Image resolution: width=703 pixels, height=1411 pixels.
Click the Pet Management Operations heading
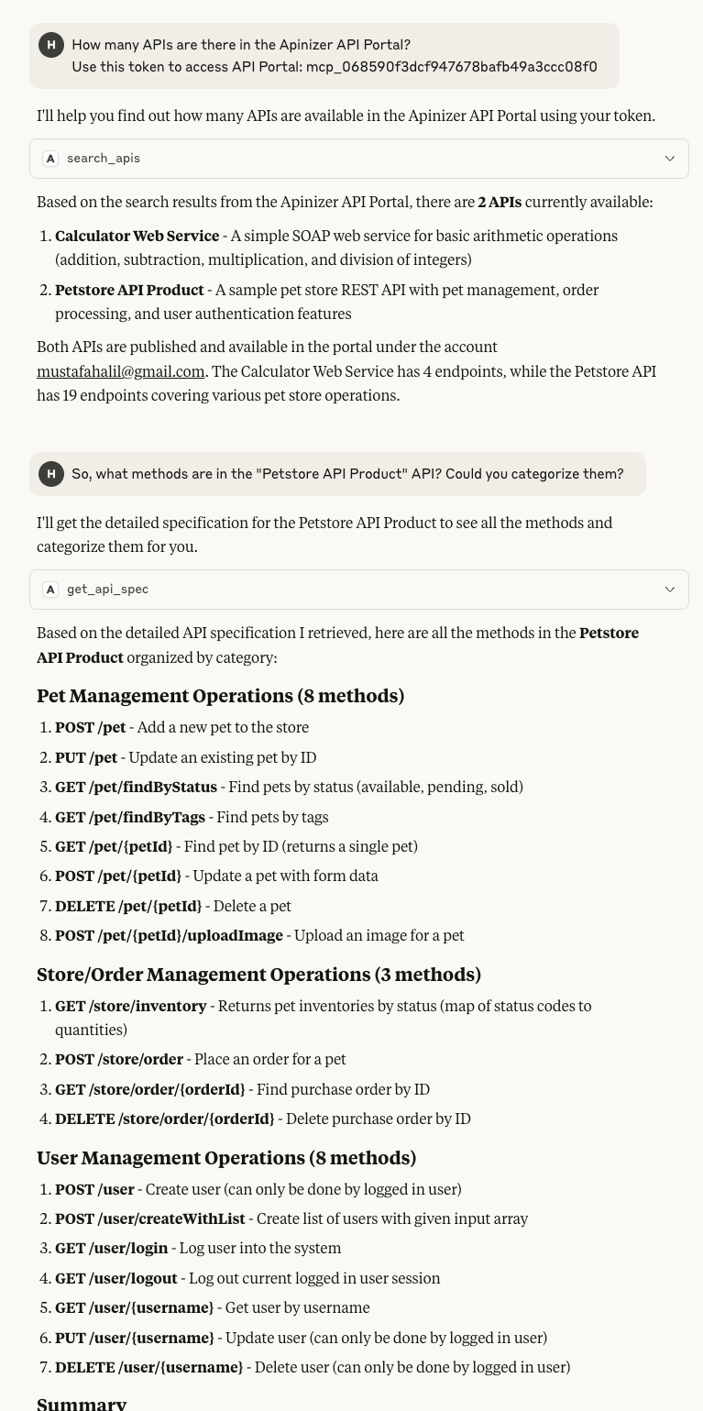pyautogui.click(x=220, y=696)
